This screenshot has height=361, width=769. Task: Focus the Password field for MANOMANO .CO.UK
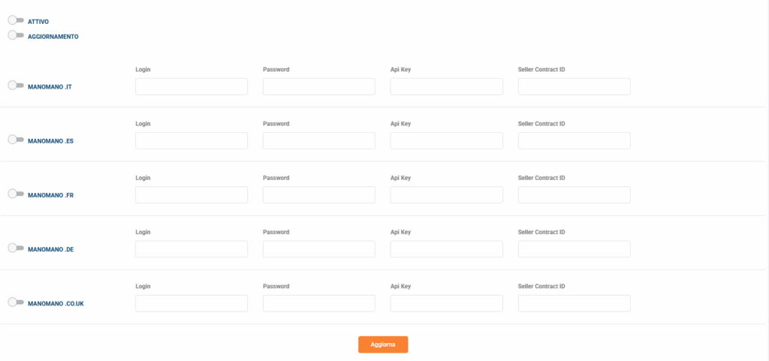[x=319, y=303]
